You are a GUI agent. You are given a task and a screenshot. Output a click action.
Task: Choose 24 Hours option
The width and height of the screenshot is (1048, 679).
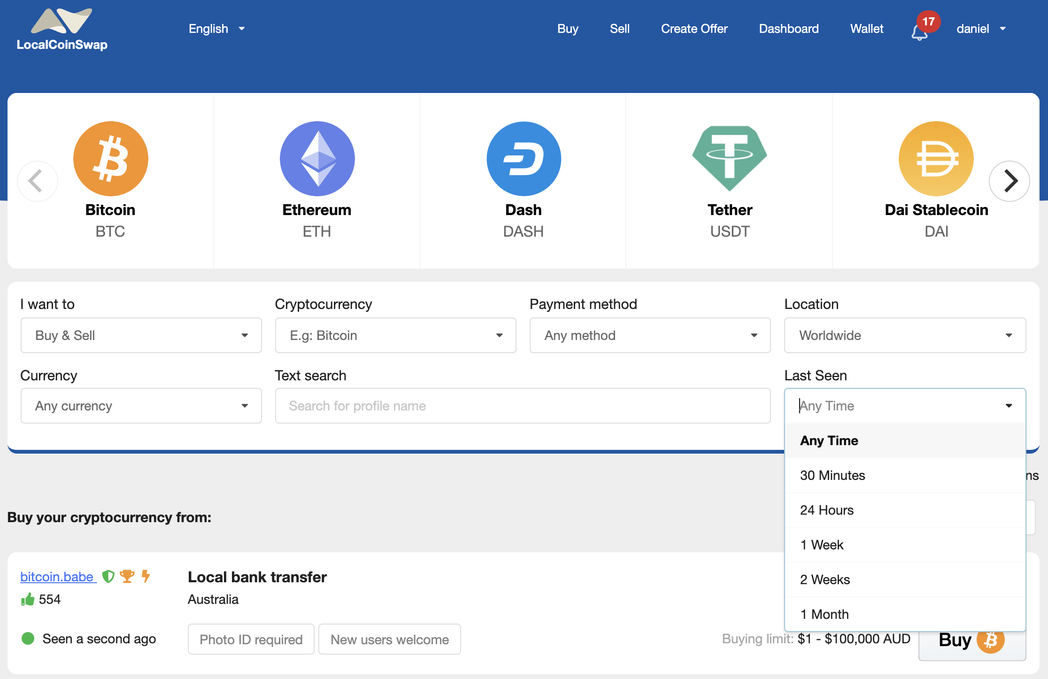click(905, 510)
